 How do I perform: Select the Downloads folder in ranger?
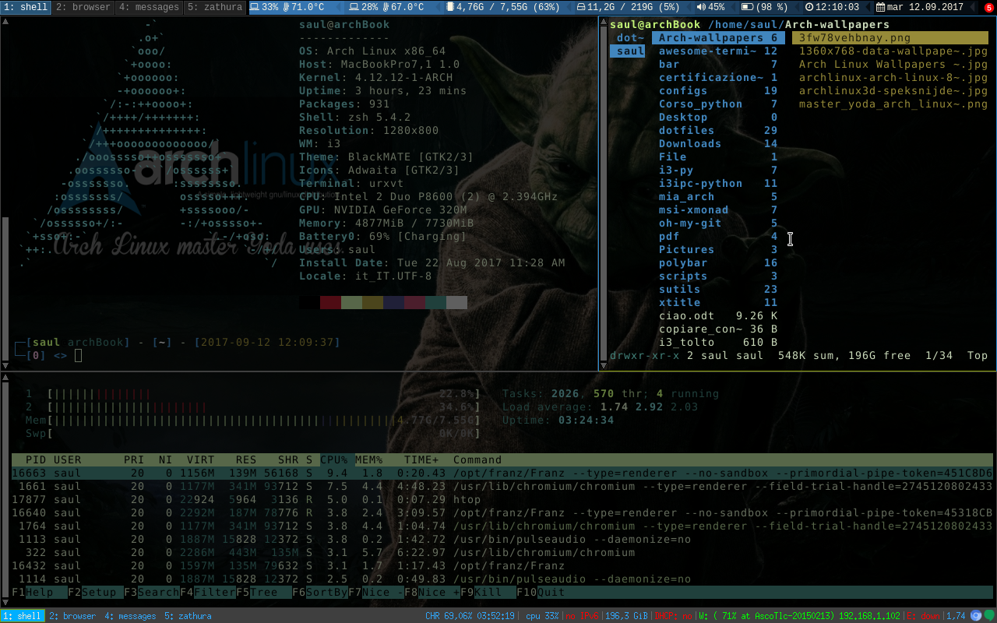(718, 143)
